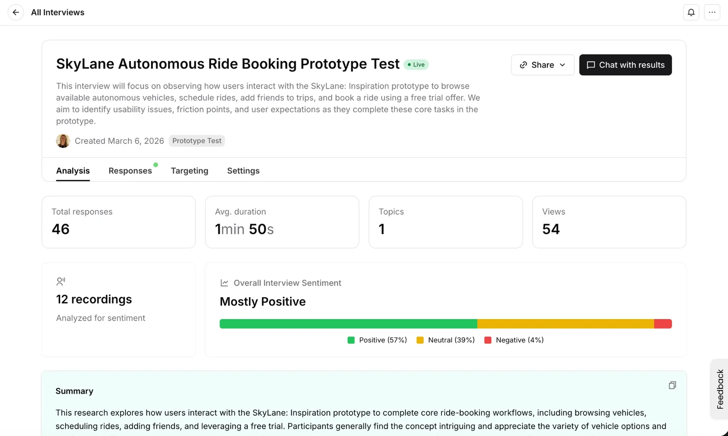Viewport: 728px width, 436px height.
Task: Open the Targeting tab
Action: point(189,171)
